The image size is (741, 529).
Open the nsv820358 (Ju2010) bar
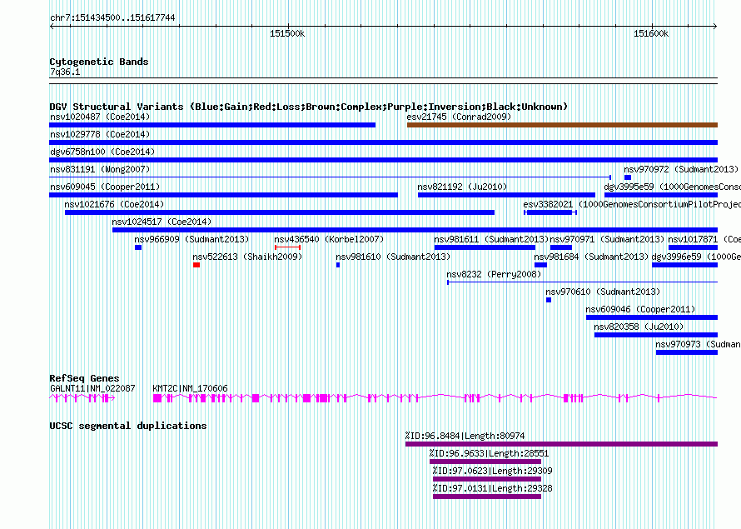[x=656, y=335]
